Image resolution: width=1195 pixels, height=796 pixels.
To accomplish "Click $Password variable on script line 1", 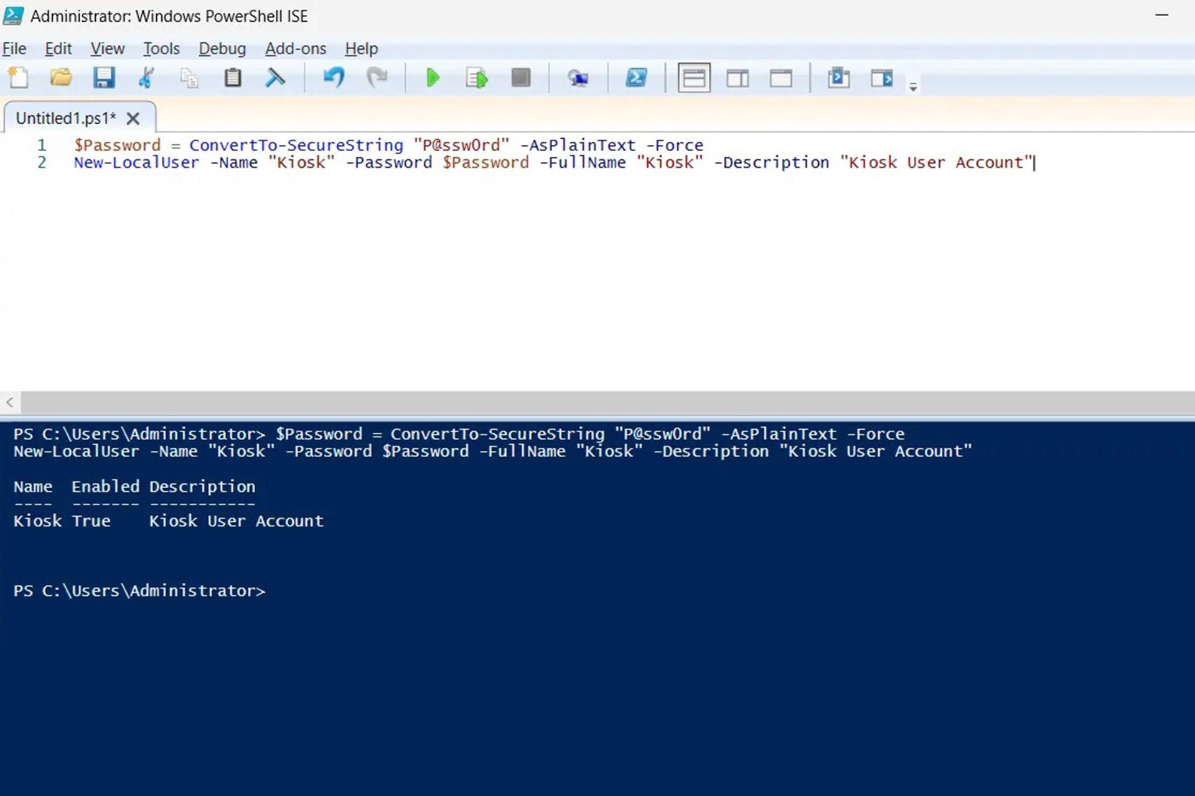I will point(118,145).
